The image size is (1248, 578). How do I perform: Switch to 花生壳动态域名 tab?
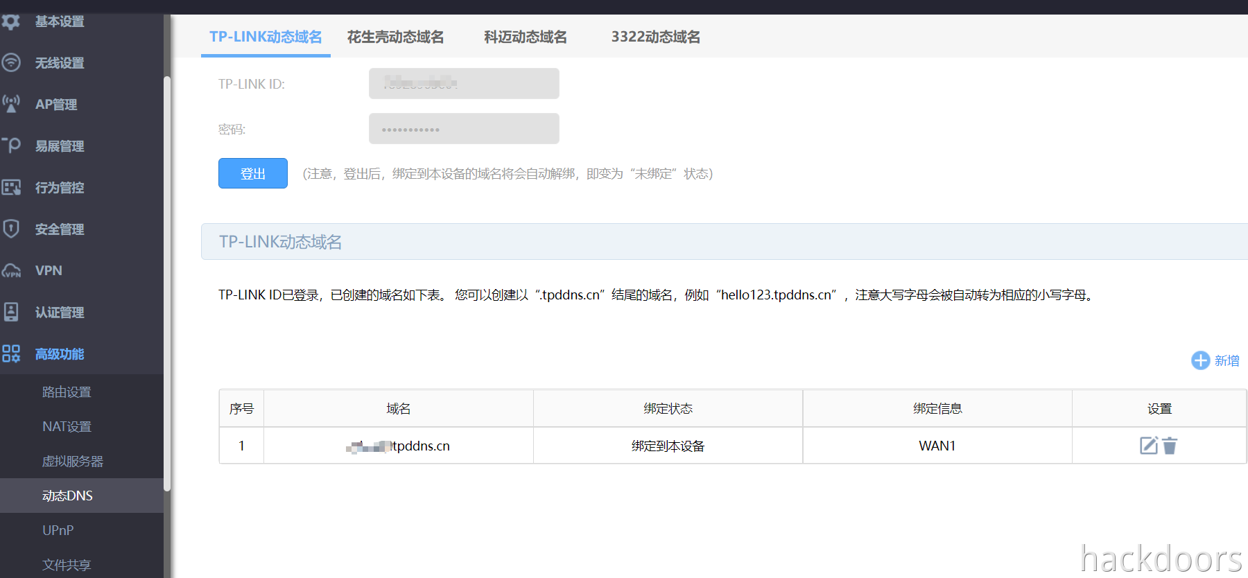point(395,37)
